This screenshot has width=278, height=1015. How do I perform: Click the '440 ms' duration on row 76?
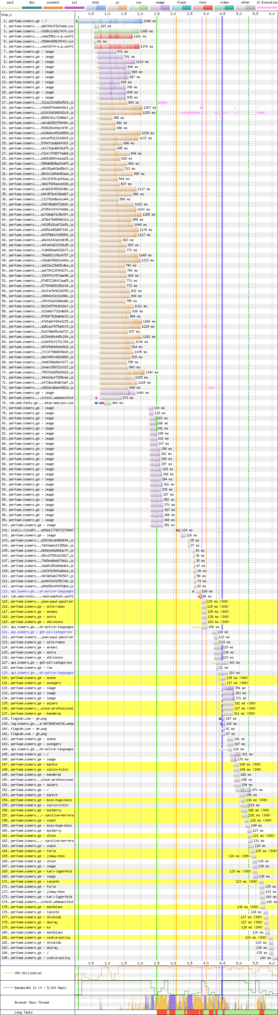[117, 403]
